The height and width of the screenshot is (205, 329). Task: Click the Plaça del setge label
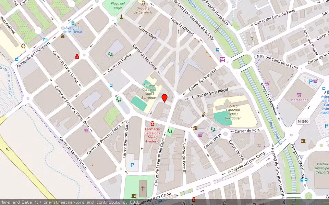[x=118, y=5]
